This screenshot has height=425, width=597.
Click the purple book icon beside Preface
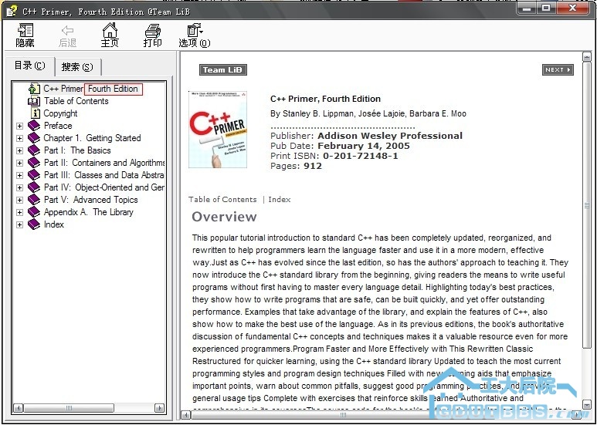click(x=34, y=126)
